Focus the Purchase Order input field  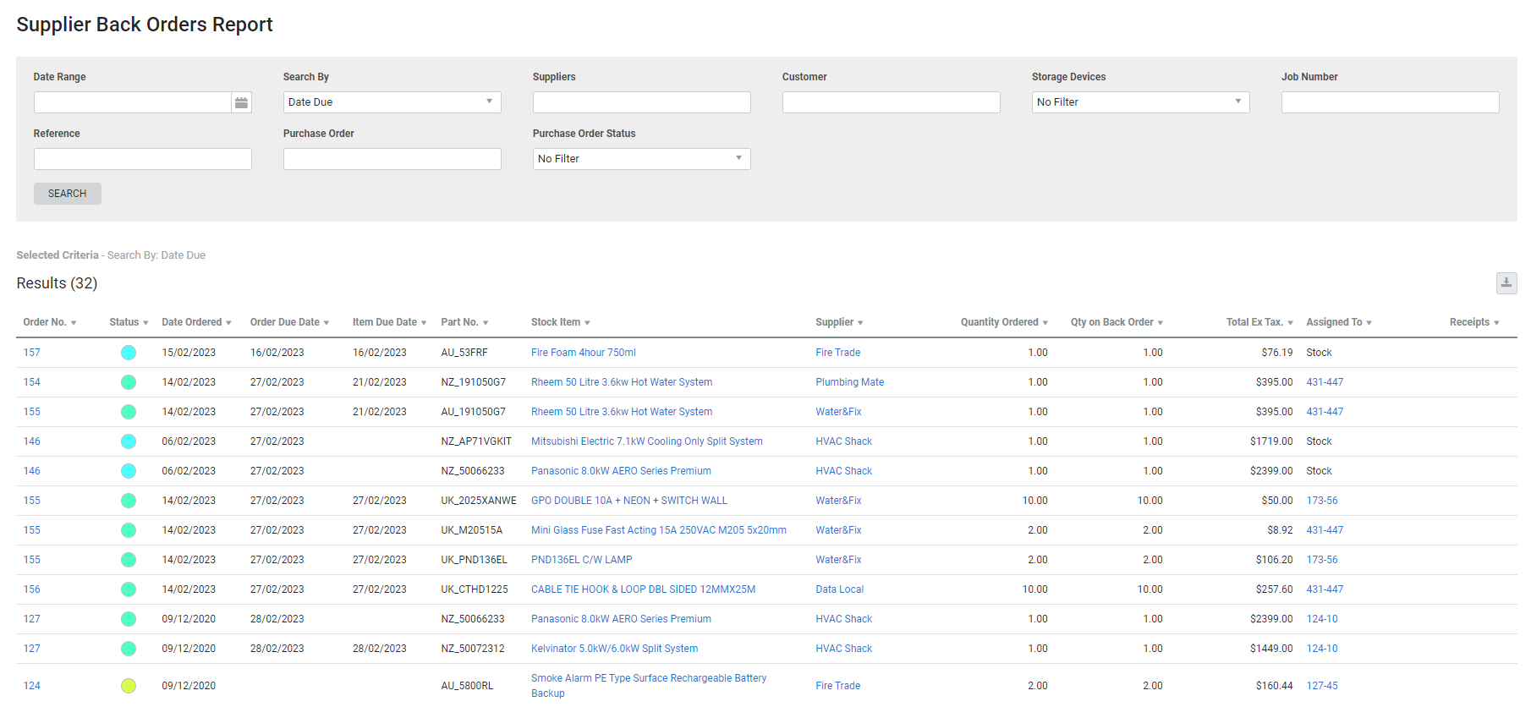pyautogui.click(x=392, y=159)
